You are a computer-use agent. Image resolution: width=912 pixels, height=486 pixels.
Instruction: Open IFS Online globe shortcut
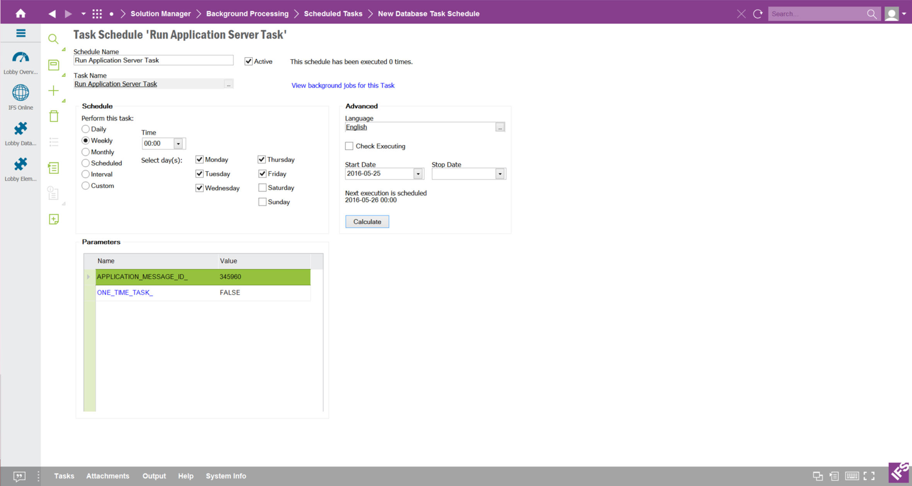(20, 98)
